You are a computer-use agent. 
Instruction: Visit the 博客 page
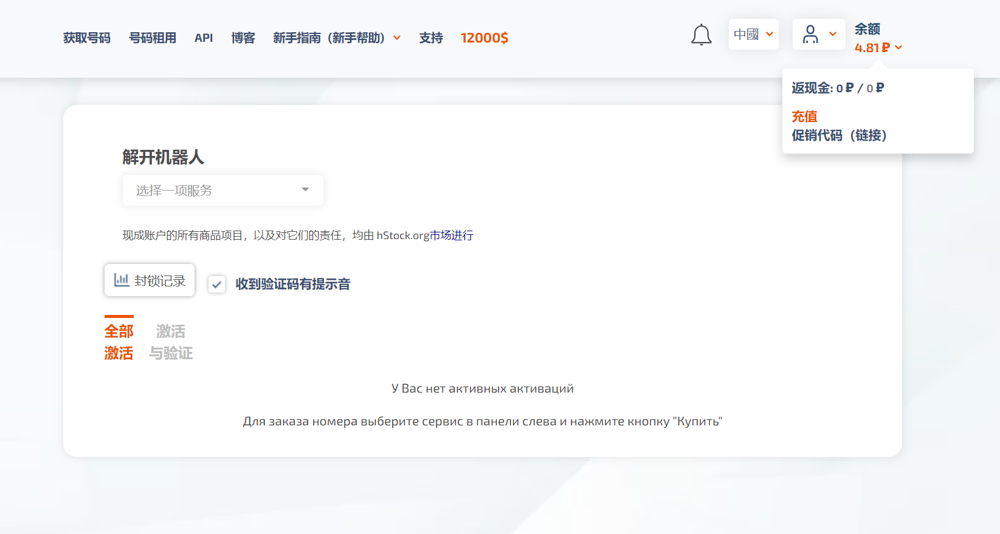tap(243, 38)
